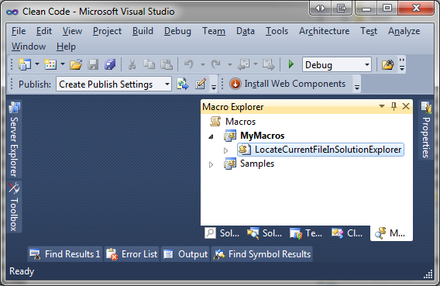440x286 pixels.
Task: Open the View menu
Action: (x=72, y=31)
